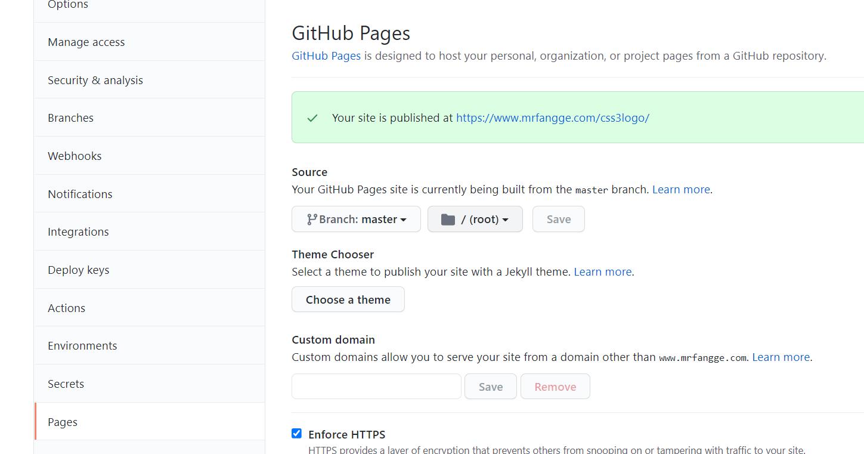
Task: Click the Enforce HTTPS label text
Action: (x=347, y=434)
